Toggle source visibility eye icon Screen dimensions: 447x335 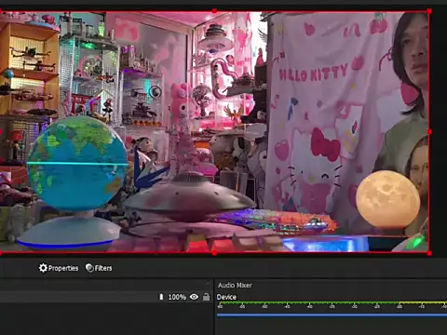pos(194,297)
